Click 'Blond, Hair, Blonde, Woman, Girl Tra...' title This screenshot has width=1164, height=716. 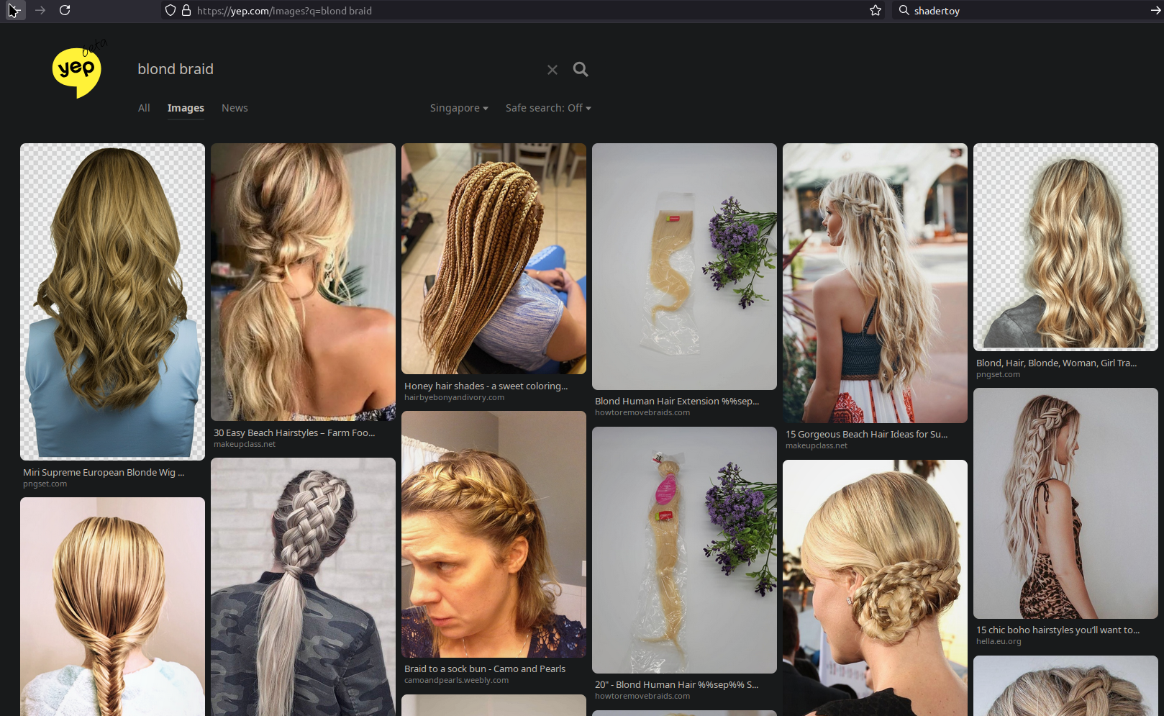1056,363
